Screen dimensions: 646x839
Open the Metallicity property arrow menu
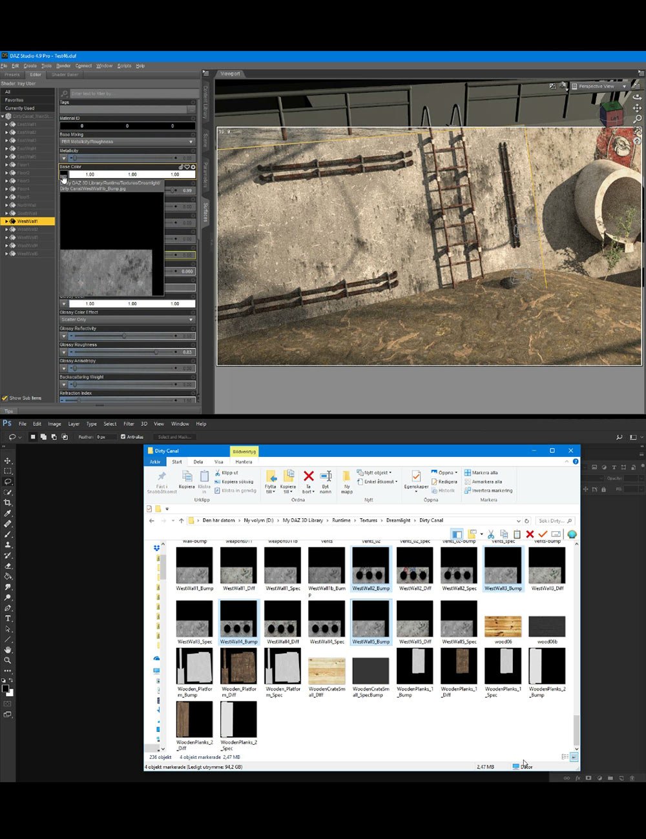tap(63, 158)
